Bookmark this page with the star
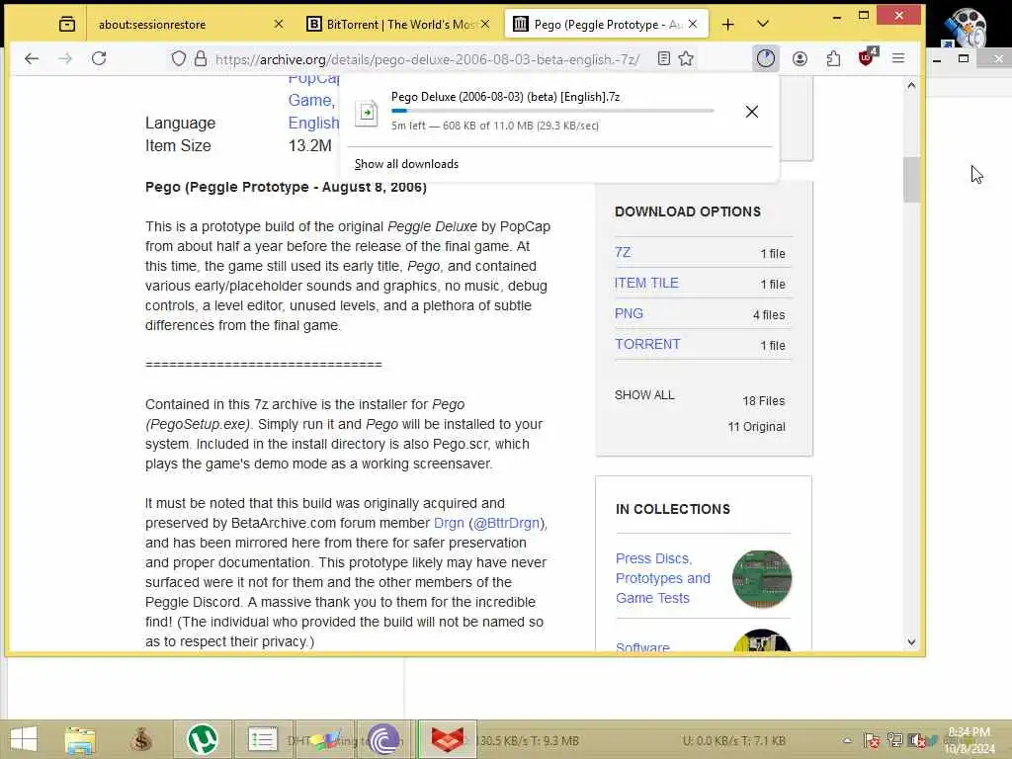 click(x=686, y=58)
